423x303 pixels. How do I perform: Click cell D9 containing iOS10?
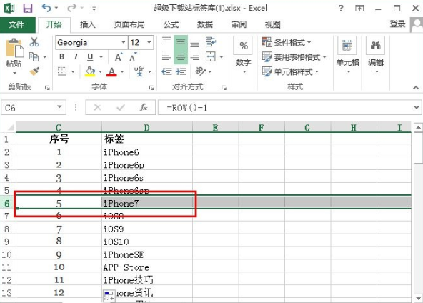(147, 242)
